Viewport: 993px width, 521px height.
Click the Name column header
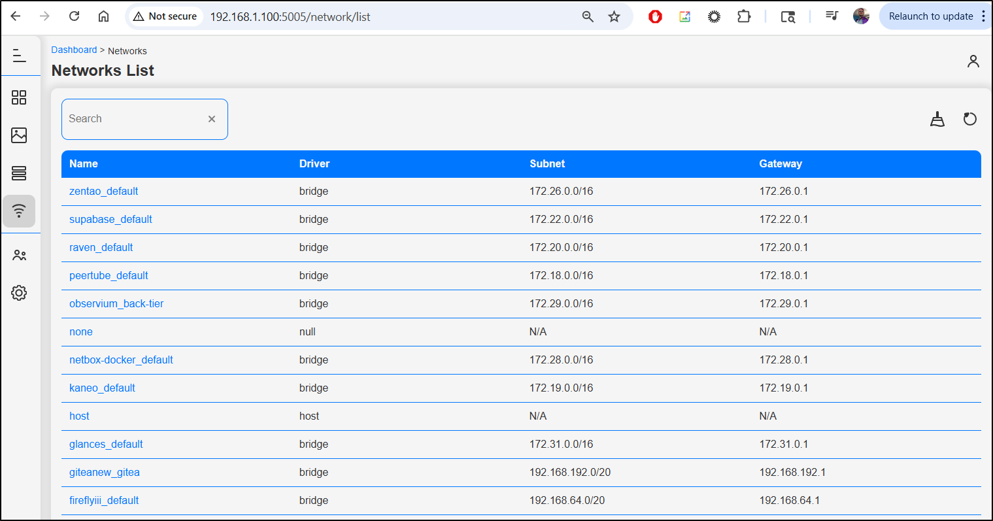tap(84, 163)
